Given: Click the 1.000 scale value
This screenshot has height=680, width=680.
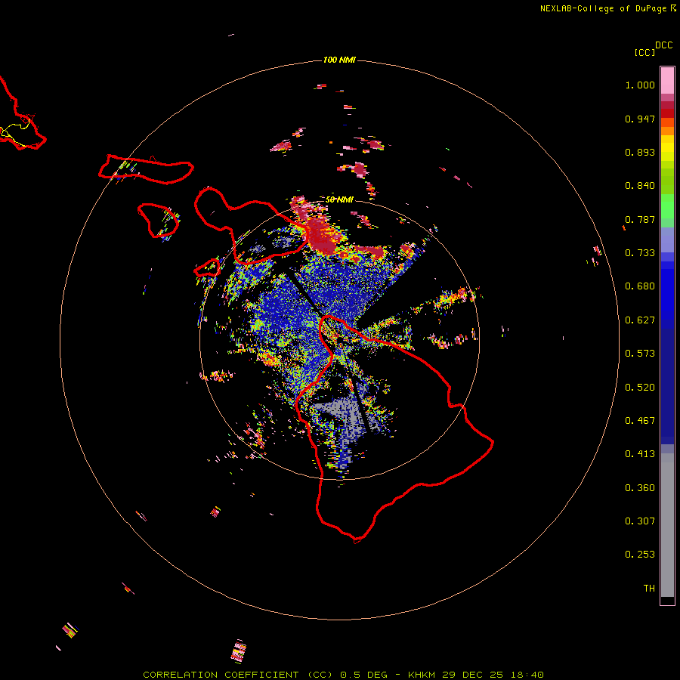Looking at the screenshot, I should [x=640, y=85].
